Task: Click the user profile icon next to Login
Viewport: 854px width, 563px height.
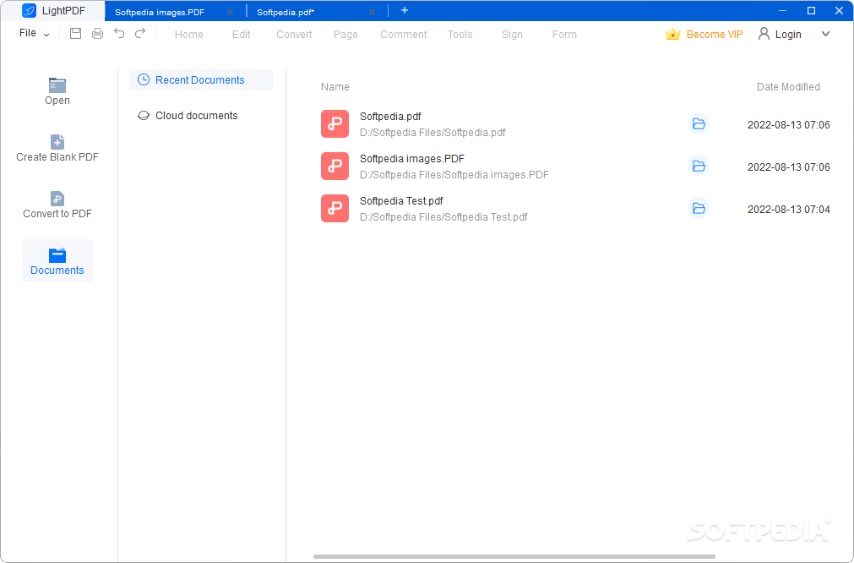Action: (764, 34)
